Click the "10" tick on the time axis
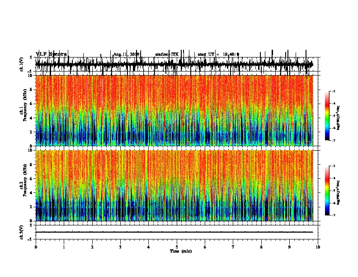Image resolution: width=358 pixels, height=277 pixels. coord(318,247)
